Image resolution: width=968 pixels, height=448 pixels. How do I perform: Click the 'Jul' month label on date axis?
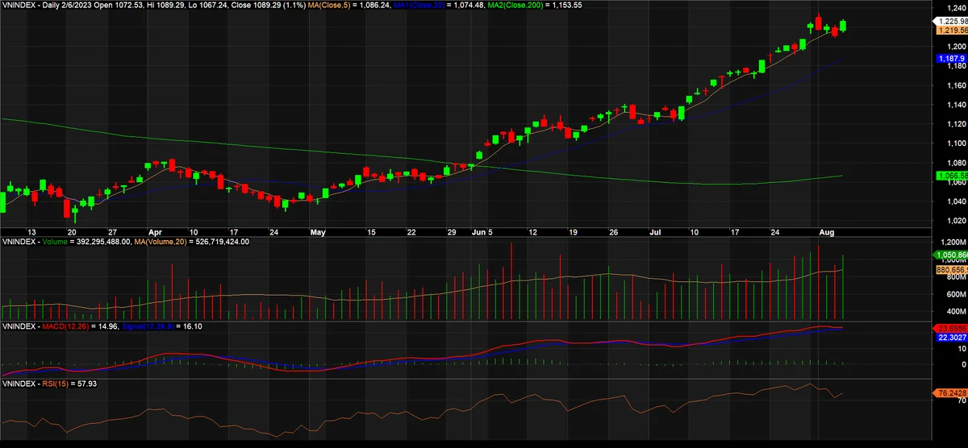click(656, 231)
